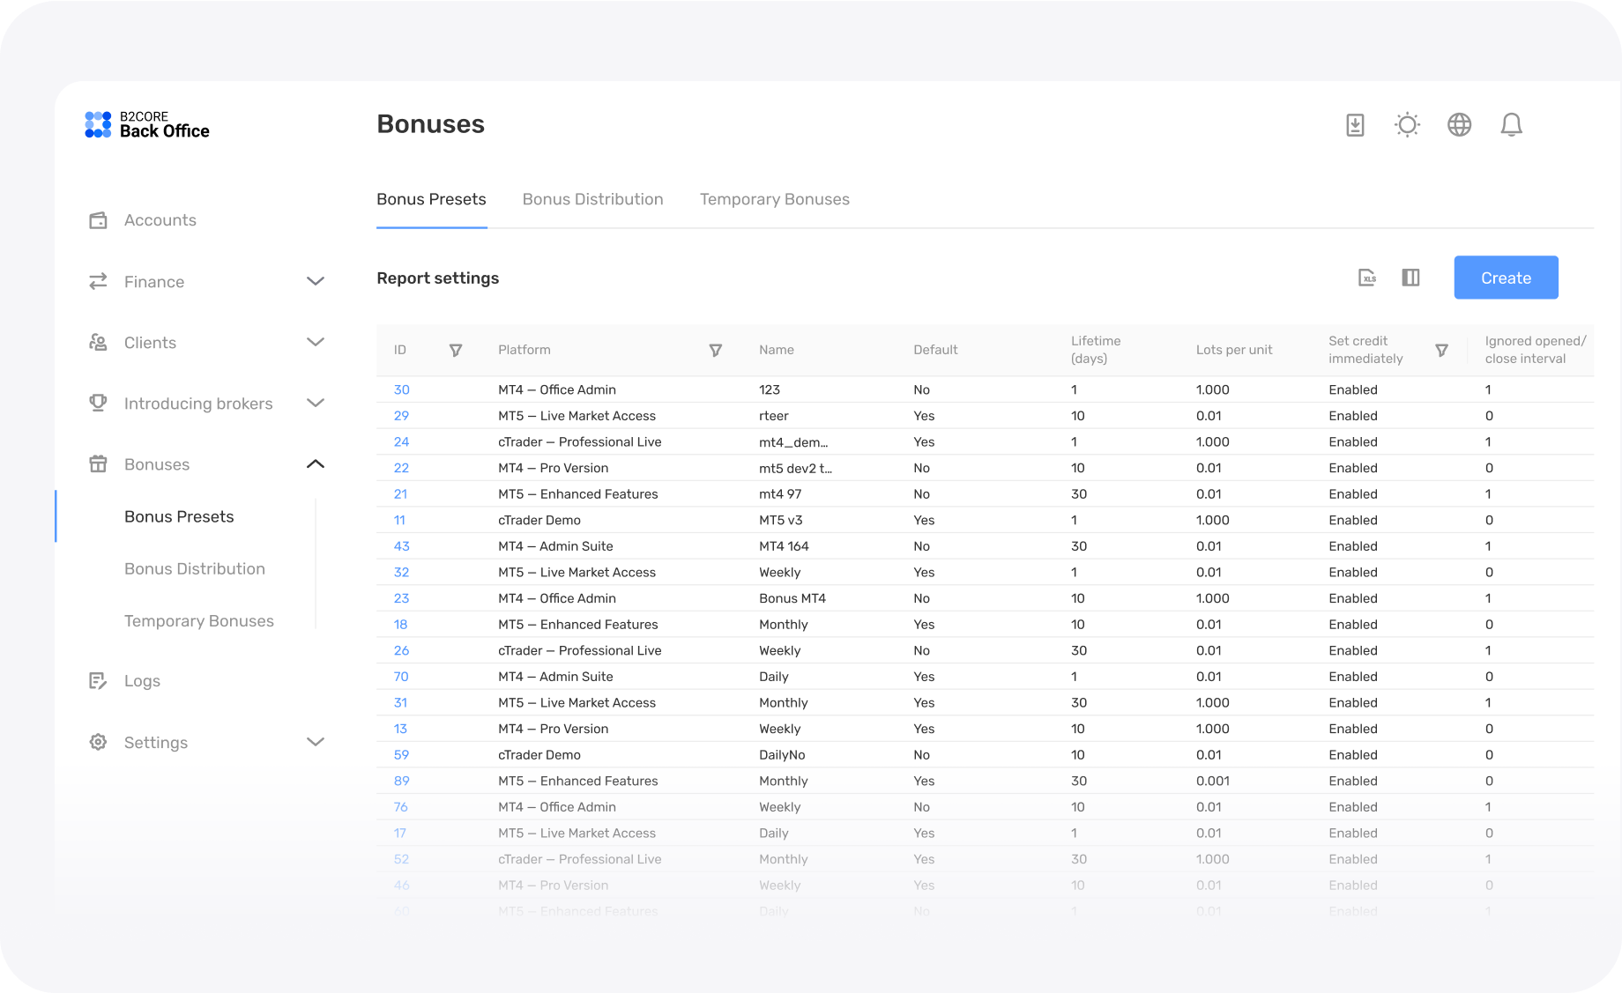Open bonus preset ID 30

(402, 389)
